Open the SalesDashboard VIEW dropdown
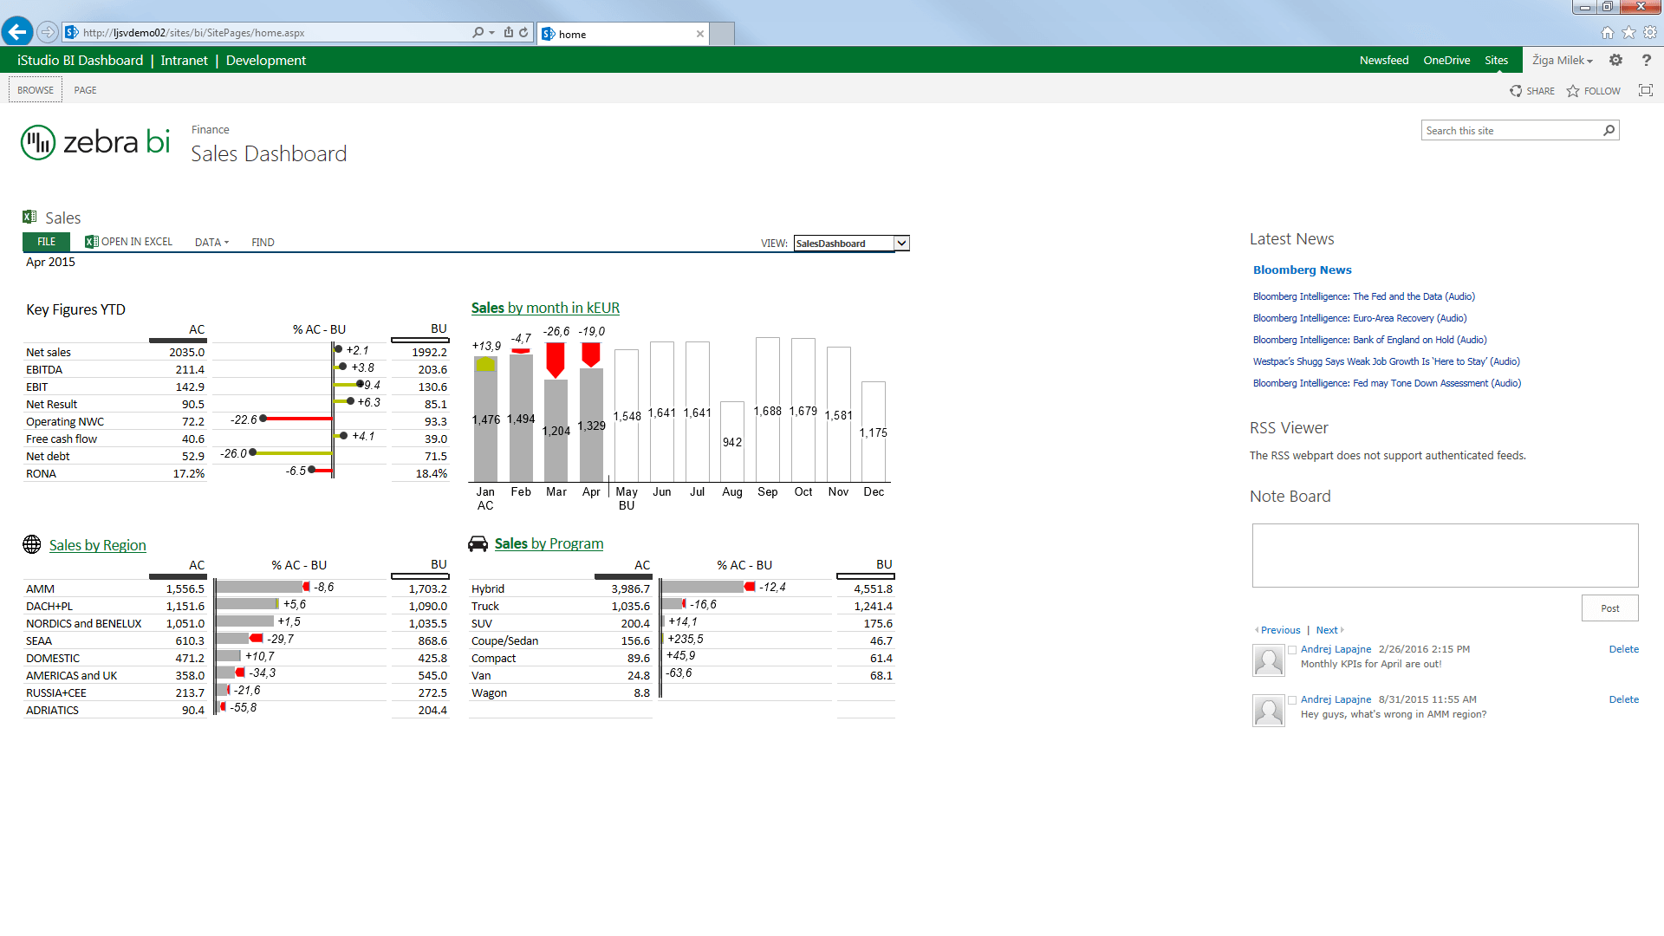This screenshot has height=936, width=1664. point(901,243)
